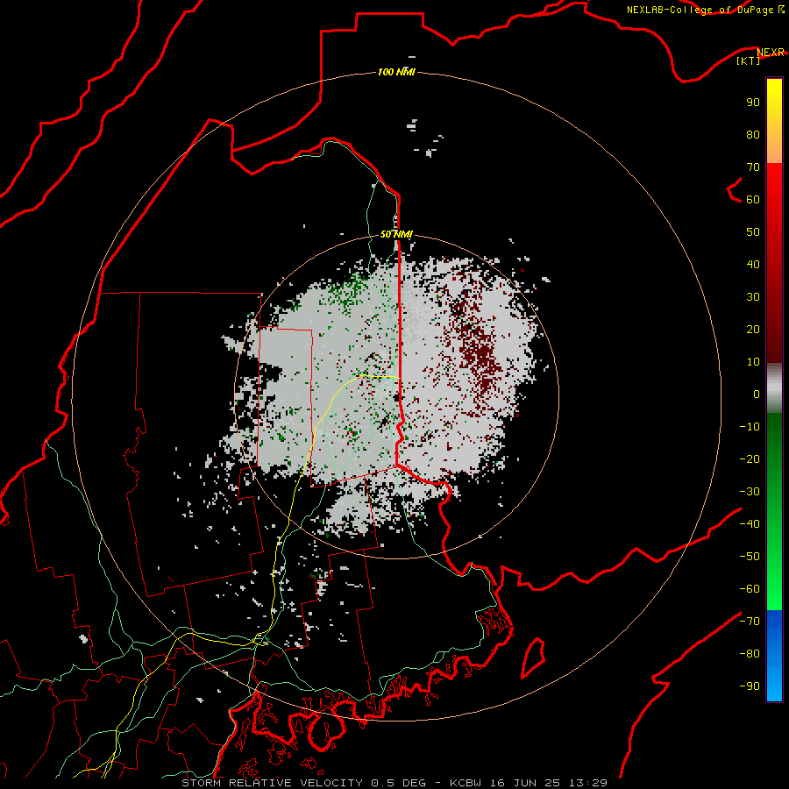Click the -60 value on the velocity scale

coord(750,589)
